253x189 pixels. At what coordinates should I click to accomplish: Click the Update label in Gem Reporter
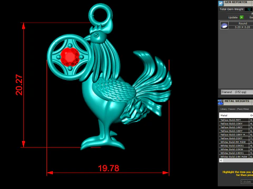(233, 17)
